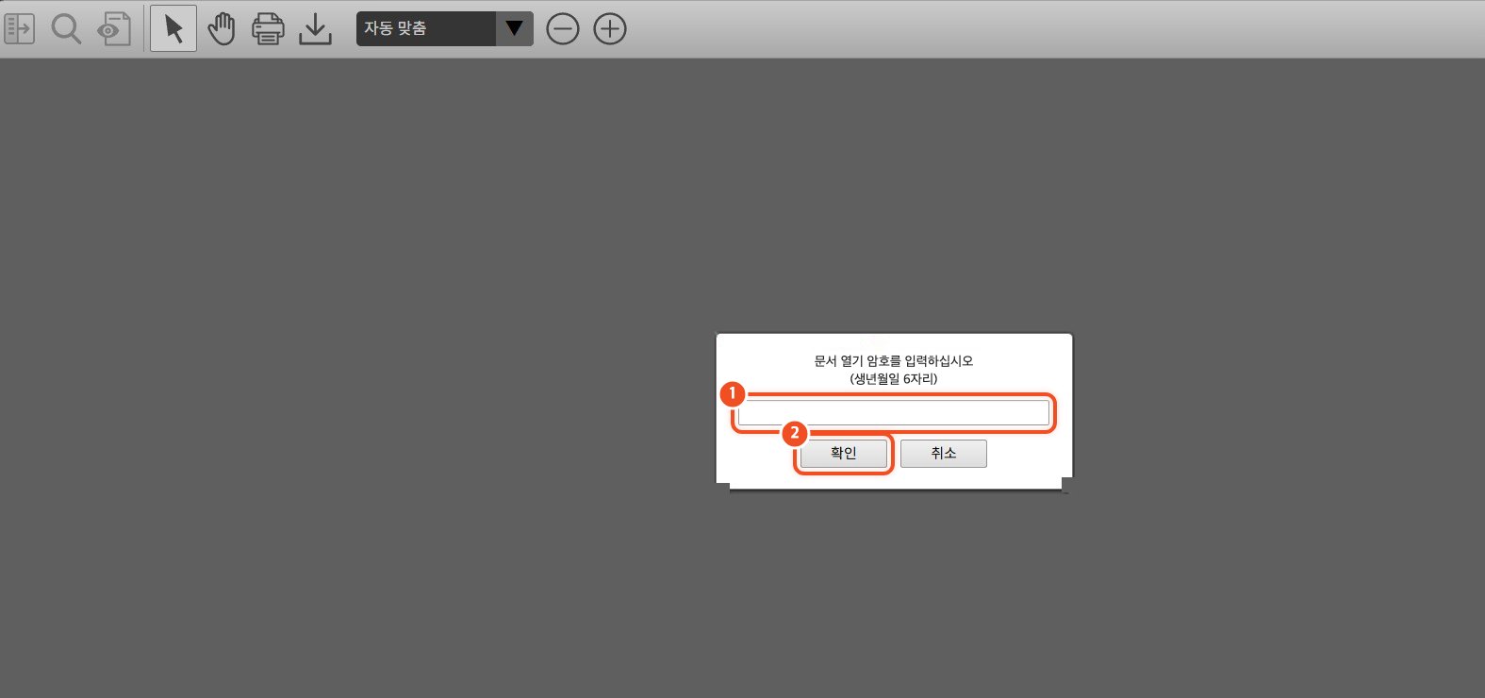Cancel the dialog with 취소 button

944,454
